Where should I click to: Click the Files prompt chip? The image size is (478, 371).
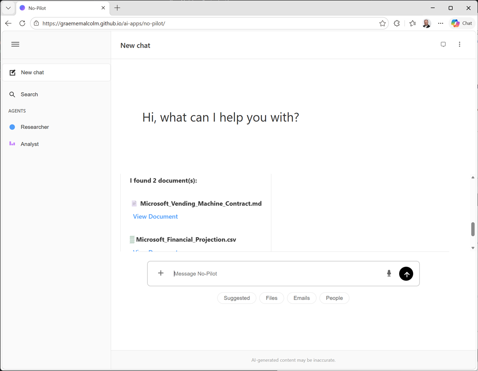tap(272, 298)
